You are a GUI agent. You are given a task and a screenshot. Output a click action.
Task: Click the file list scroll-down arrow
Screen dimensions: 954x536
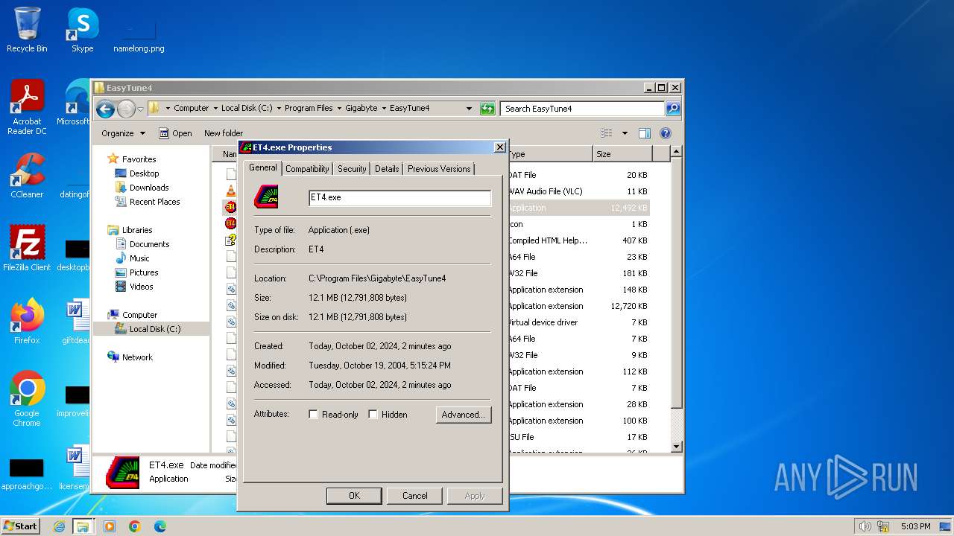pyautogui.click(x=677, y=447)
